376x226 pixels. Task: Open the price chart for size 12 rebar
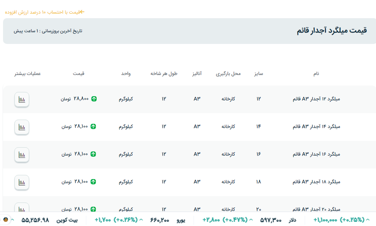point(22,100)
